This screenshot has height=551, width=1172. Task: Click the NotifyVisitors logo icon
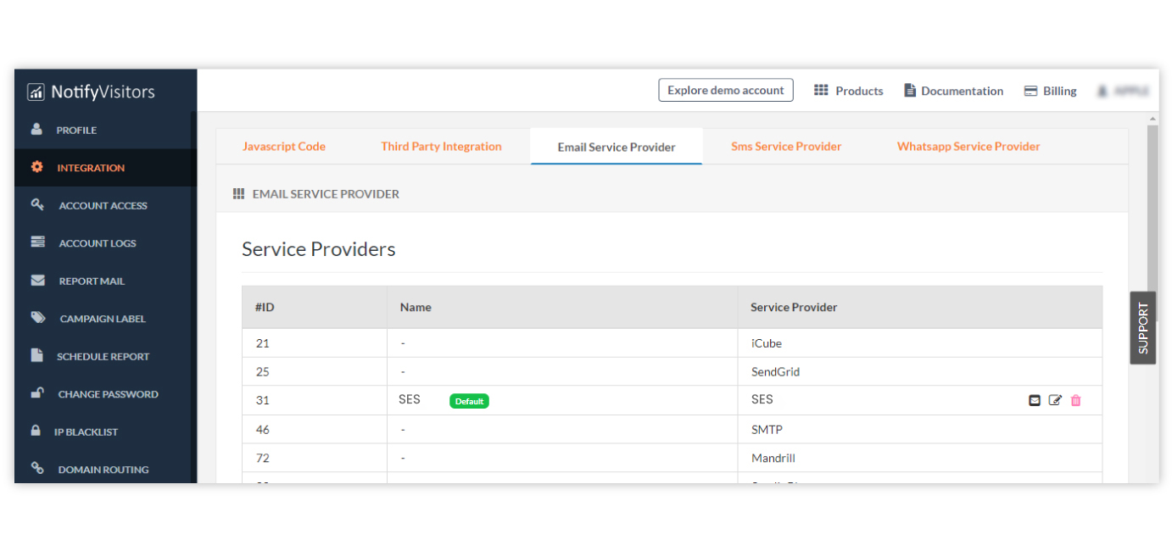[x=36, y=92]
